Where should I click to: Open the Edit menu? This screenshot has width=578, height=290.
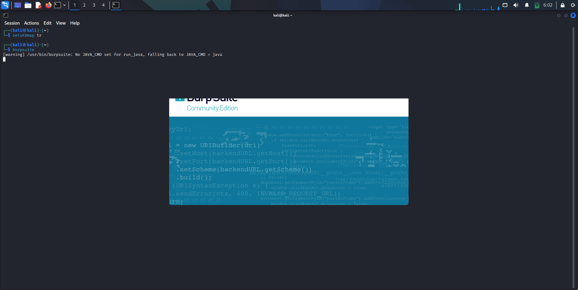pyautogui.click(x=48, y=23)
